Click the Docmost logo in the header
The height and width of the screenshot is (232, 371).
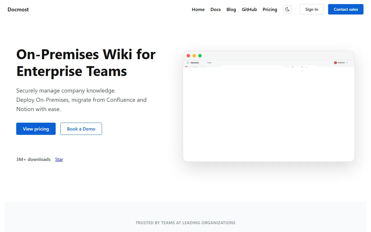18,10
